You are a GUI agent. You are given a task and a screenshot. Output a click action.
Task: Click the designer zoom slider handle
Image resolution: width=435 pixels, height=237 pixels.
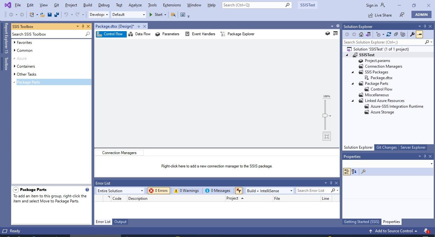[325, 116]
